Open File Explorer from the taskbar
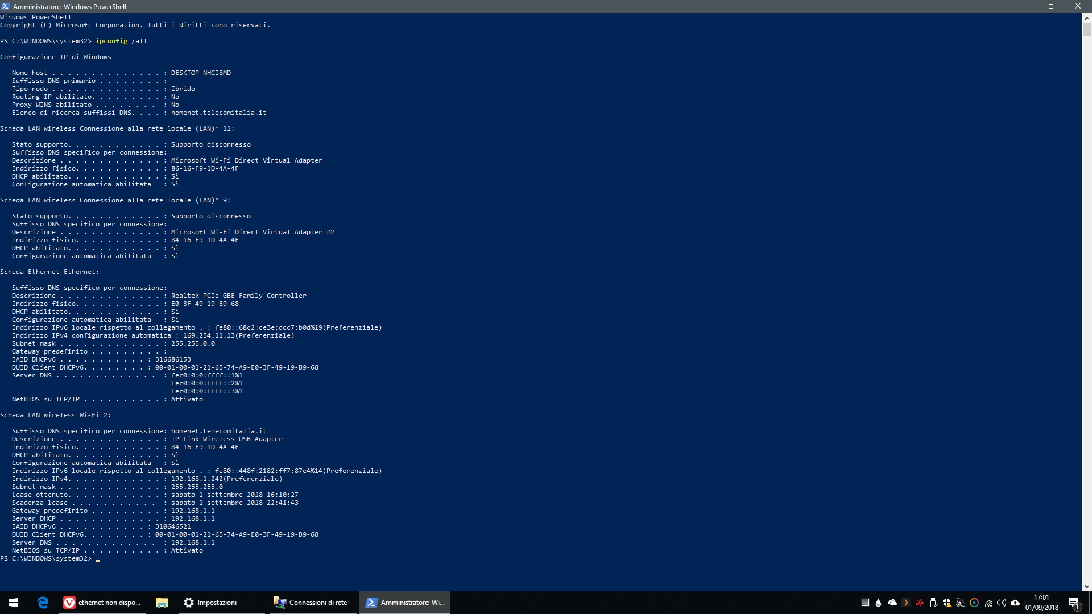Image resolution: width=1092 pixels, height=614 pixels. [162, 603]
